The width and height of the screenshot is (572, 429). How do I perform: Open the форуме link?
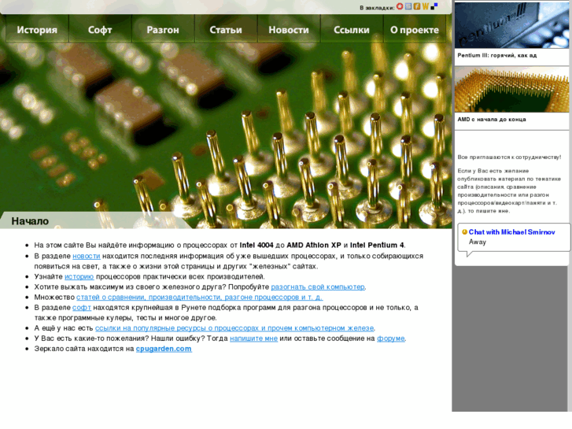click(390, 338)
